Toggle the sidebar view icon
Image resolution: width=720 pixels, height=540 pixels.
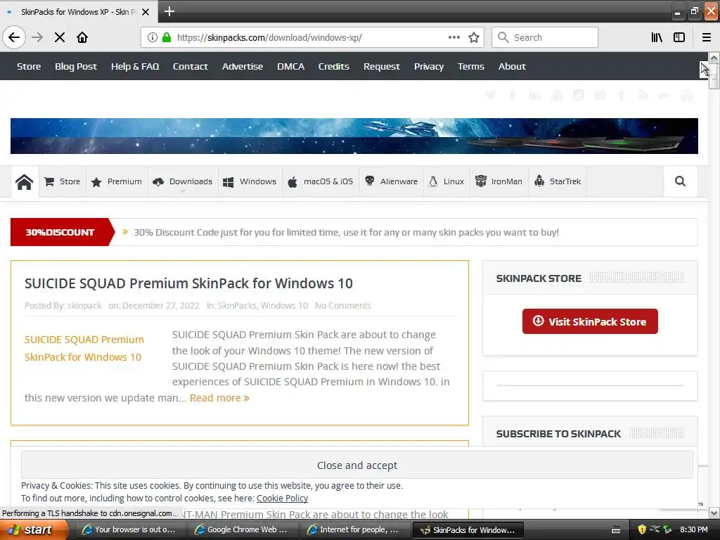point(679,38)
